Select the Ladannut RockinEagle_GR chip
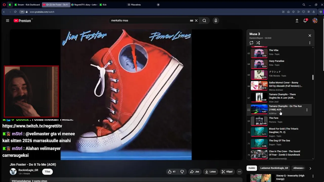 pyautogui.click(x=274, y=168)
